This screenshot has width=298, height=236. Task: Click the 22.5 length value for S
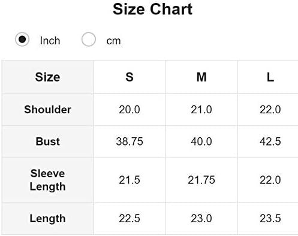click(130, 219)
